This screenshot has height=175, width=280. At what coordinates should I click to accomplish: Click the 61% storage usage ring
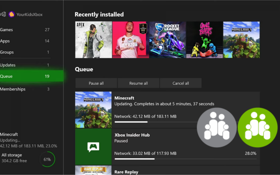pos(47,159)
